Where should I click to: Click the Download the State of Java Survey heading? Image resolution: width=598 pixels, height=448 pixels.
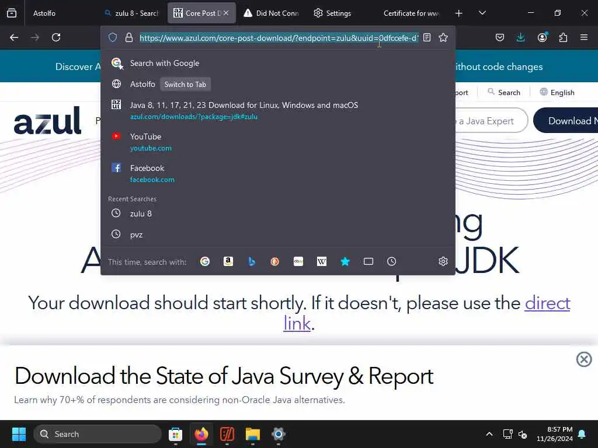pos(224,376)
